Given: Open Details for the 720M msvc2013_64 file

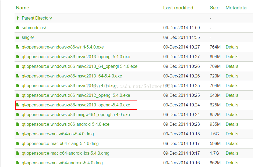Looking at the screenshot, I should [232, 76].
